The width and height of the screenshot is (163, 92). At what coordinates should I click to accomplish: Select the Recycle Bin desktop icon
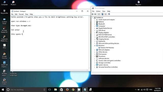pyautogui.click(x=4, y=12)
